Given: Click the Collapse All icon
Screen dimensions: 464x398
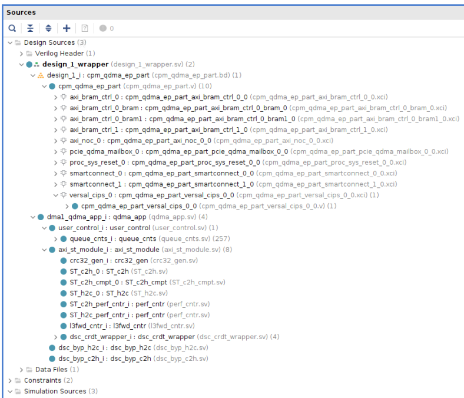Looking at the screenshot, I should tap(30, 28).
